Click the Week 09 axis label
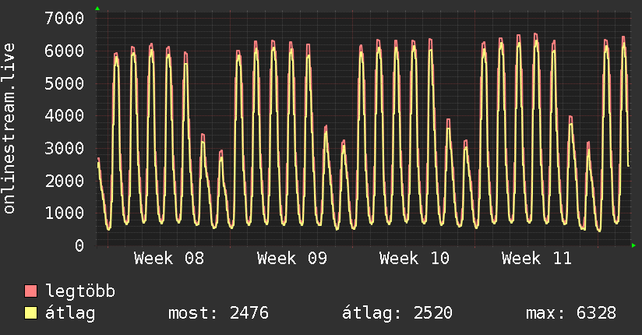The width and height of the screenshot is (642, 335). [291, 259]
